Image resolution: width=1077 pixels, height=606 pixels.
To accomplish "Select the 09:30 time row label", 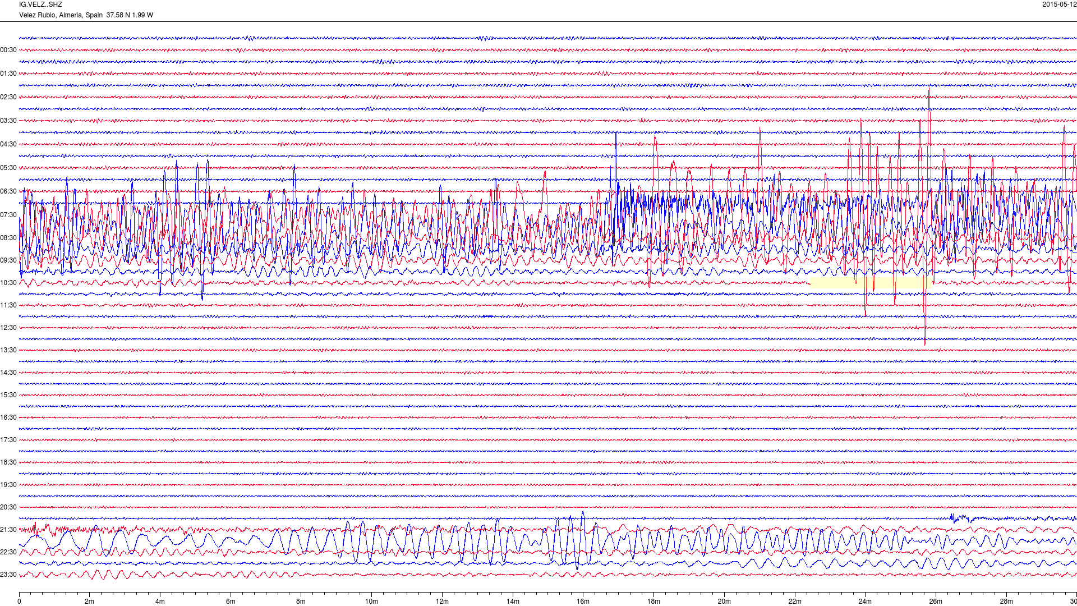I will pyautogui.click(x=8, y=260).
